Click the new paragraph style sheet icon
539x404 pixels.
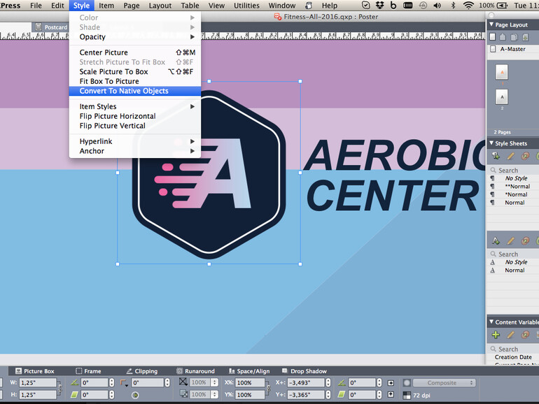click(496, 156)
